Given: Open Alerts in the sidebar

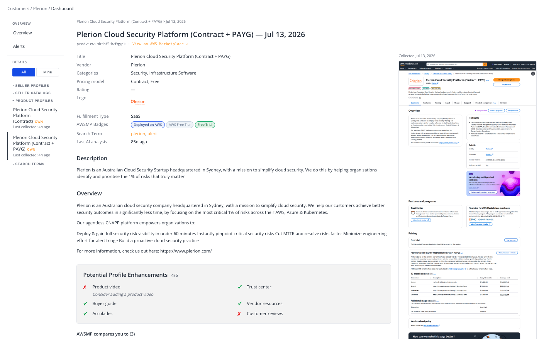Looking at the screenshot, I should [x=19, y=46].
